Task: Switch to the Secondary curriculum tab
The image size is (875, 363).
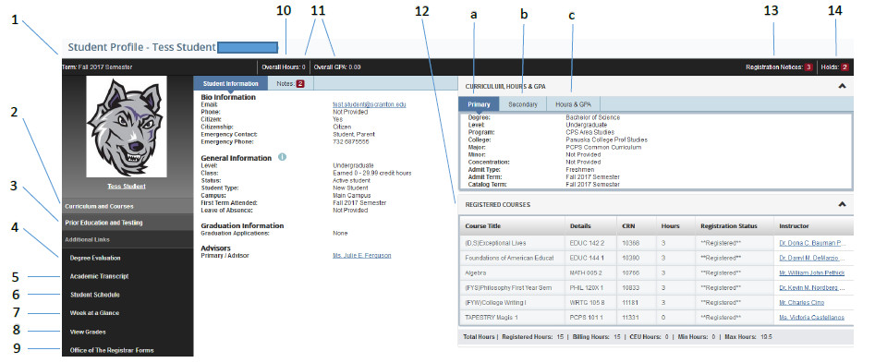Action: [x=523, y=104]
